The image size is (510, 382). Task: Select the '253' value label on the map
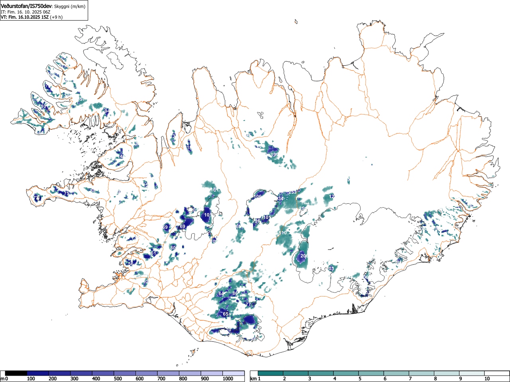pos(292,192)
